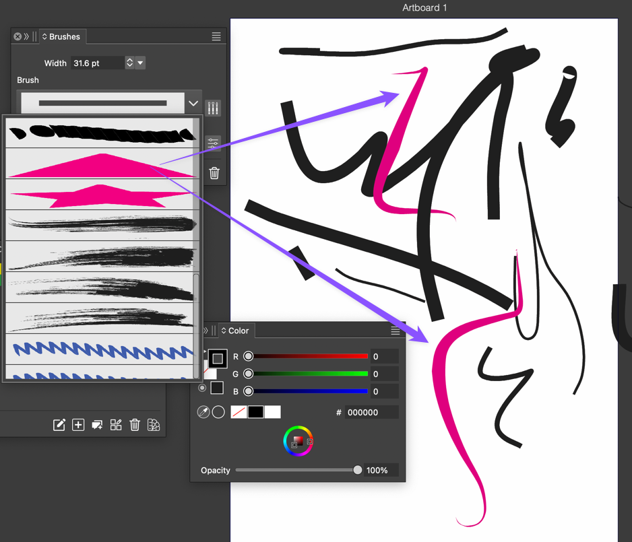Image resolution: width=632 pixels, height=542 pixels.
Task: Click the trash icon beside brush list
Action: click(214, 173)
